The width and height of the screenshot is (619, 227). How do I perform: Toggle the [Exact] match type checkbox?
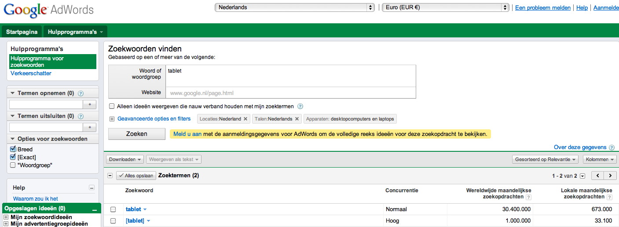[x=13, y=157]
